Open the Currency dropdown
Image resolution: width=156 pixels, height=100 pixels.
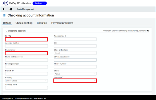75,81
